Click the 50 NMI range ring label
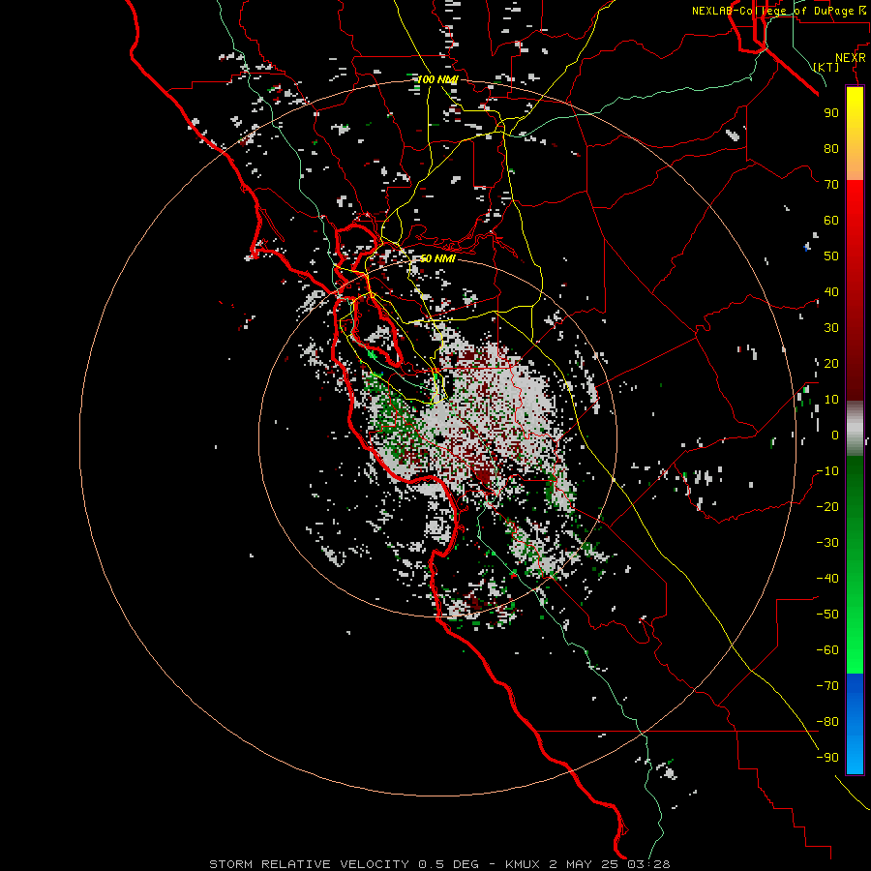The height and width of the screenshot is (871, 871). coord(437,258)
